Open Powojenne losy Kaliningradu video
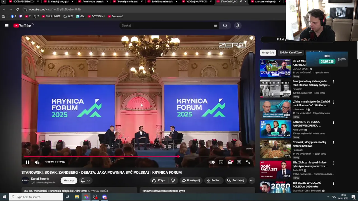Screen dimensions: 358x201 [275, 88]
